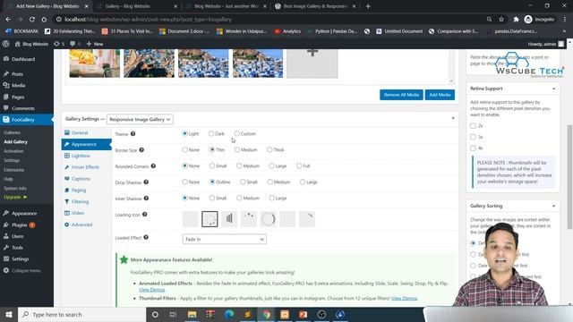Open View Demos link for Thumbnail Filters

(404, 298)
